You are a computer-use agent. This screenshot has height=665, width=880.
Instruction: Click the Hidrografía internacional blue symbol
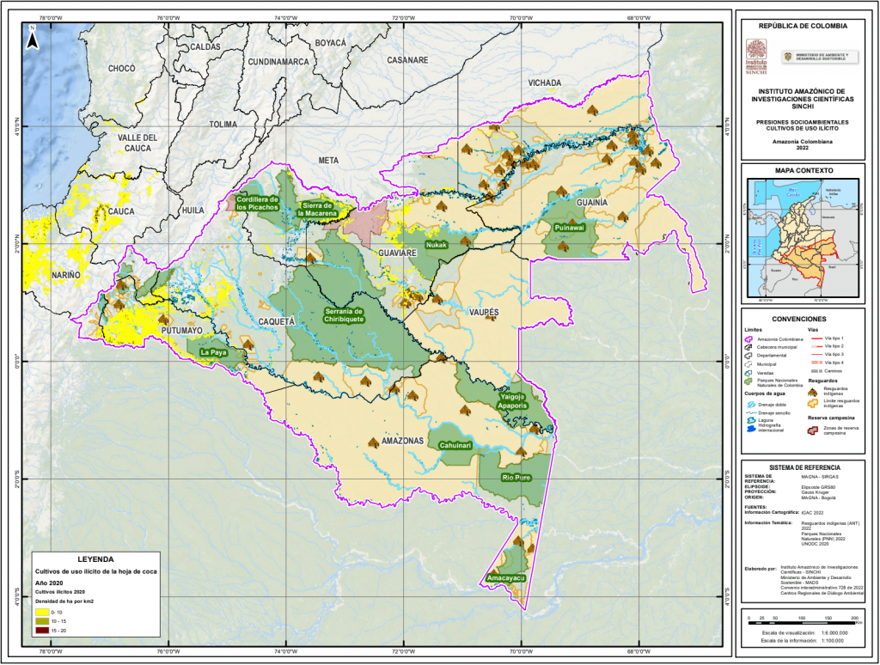(x=750, y=428)
